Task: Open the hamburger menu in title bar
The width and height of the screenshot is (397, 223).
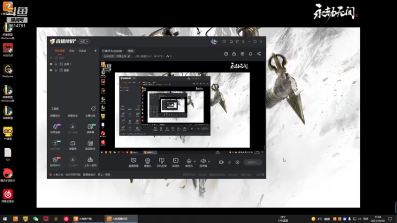Action: click(243, 42)
